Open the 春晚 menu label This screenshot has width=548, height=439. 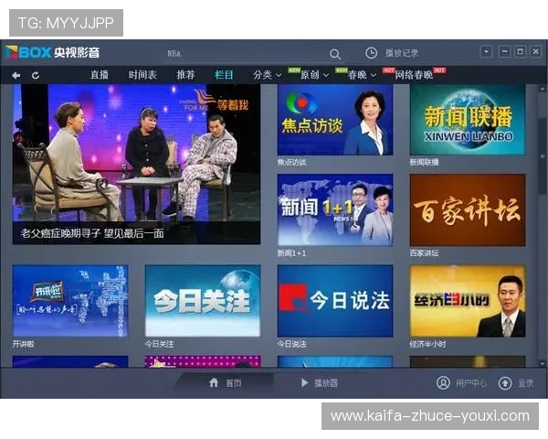tap(357, 75)
